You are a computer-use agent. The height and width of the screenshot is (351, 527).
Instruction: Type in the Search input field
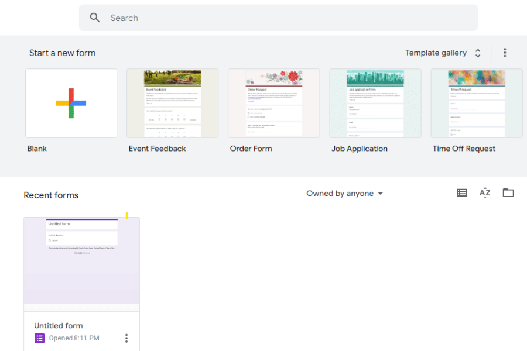pos(281,18)
